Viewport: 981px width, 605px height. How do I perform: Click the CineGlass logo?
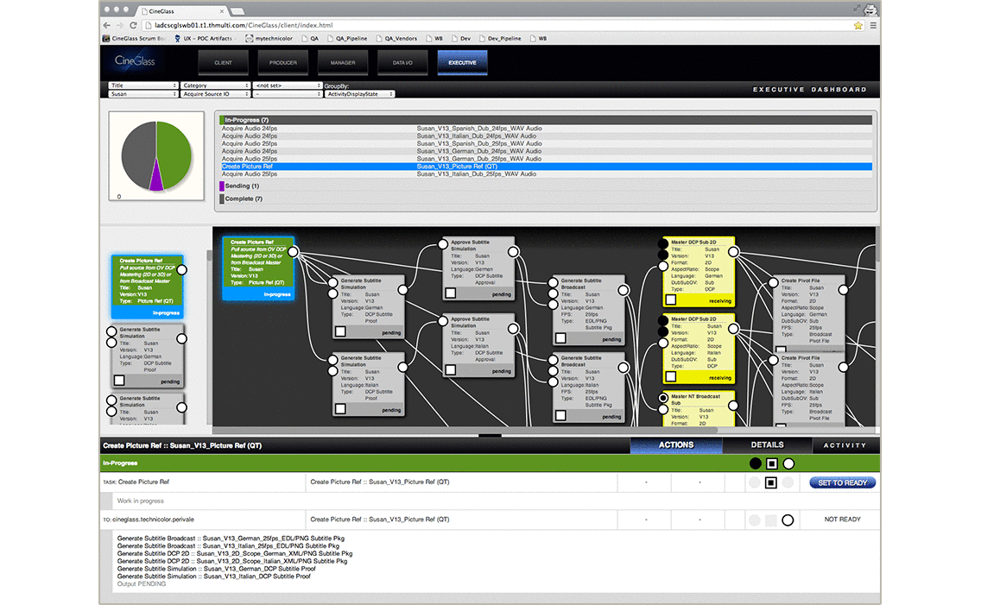(135, 61)
